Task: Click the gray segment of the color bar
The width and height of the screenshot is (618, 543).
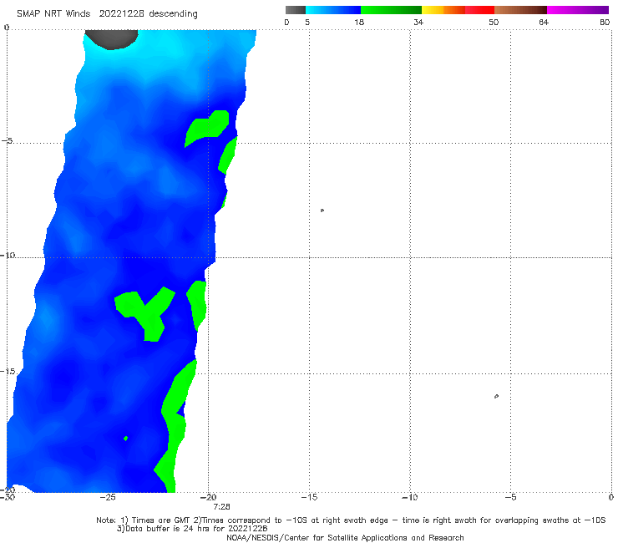Action: (296, 10)
